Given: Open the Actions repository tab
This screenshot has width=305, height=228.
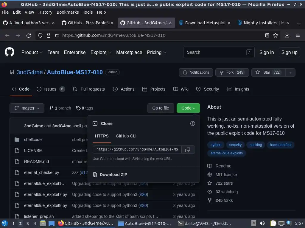Looking at the screenshot, I should [x=124, y=89].
